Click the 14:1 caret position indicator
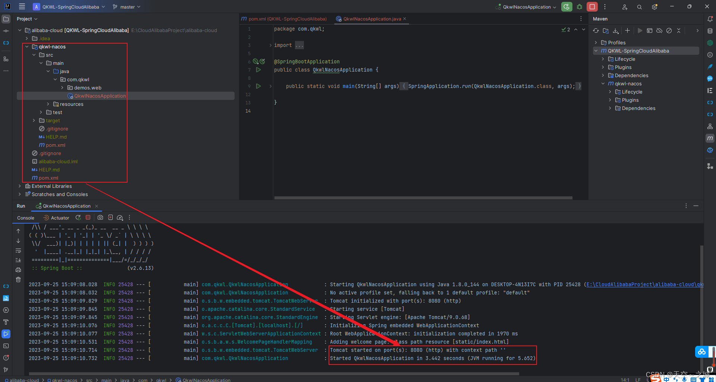Viewport: 716px width, 382px height. (x=625, y=380)
